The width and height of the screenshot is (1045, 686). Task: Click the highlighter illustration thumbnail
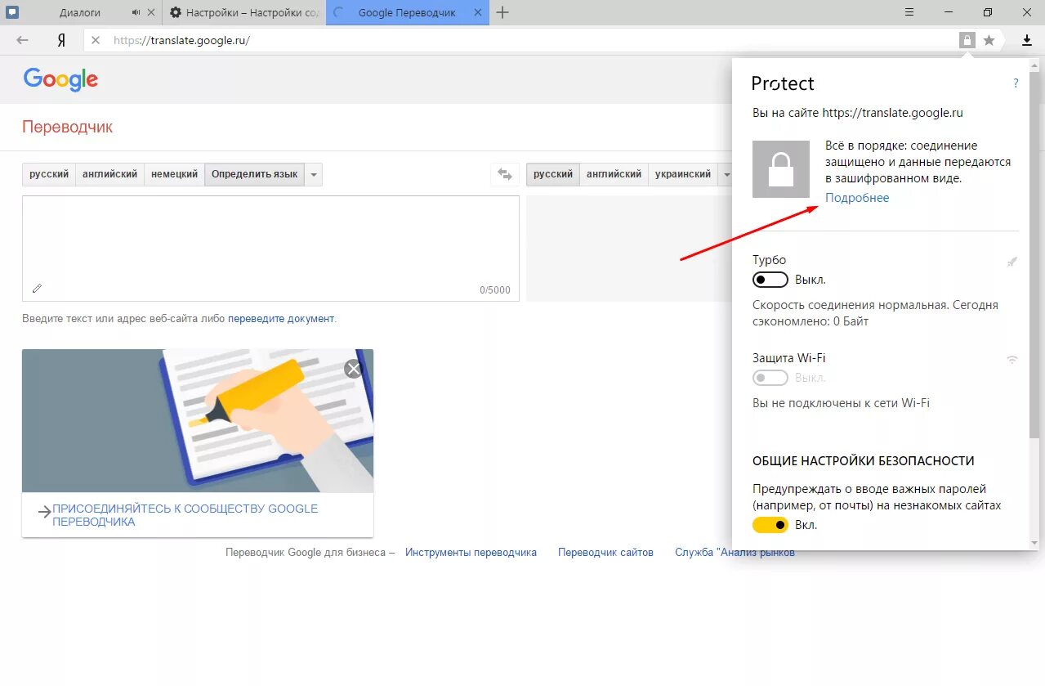[198, 420]
